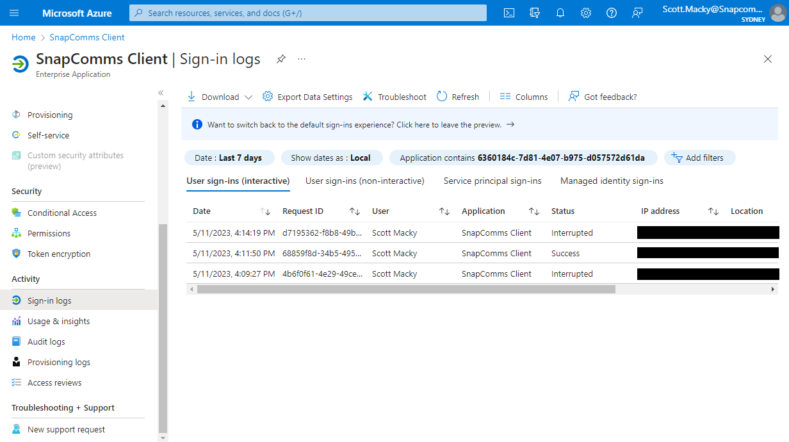Open the notifications bell
The image size is (789, 442).
point(560,12)
